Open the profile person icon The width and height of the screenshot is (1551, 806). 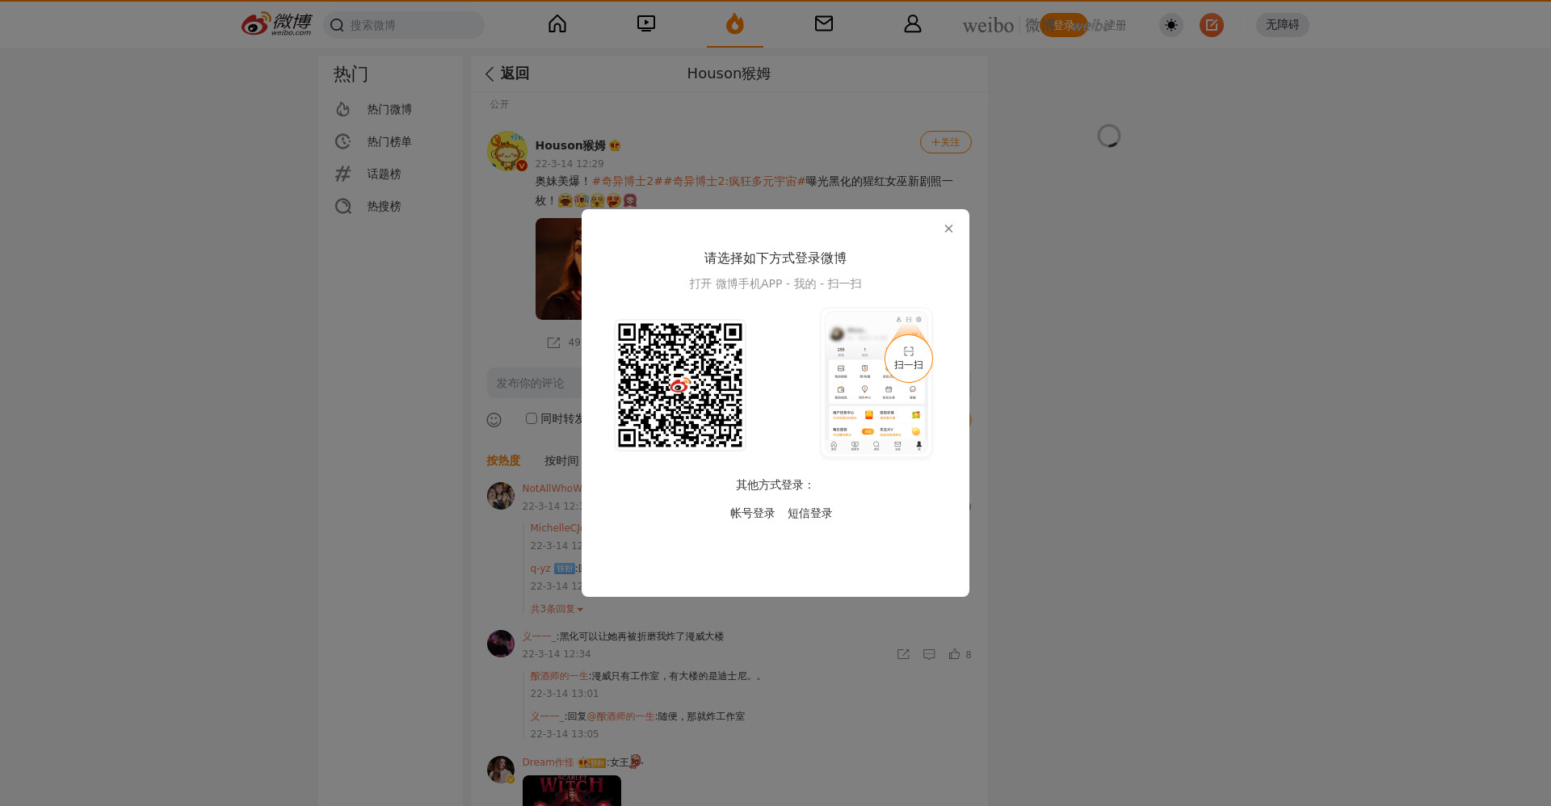coord(913,24)
